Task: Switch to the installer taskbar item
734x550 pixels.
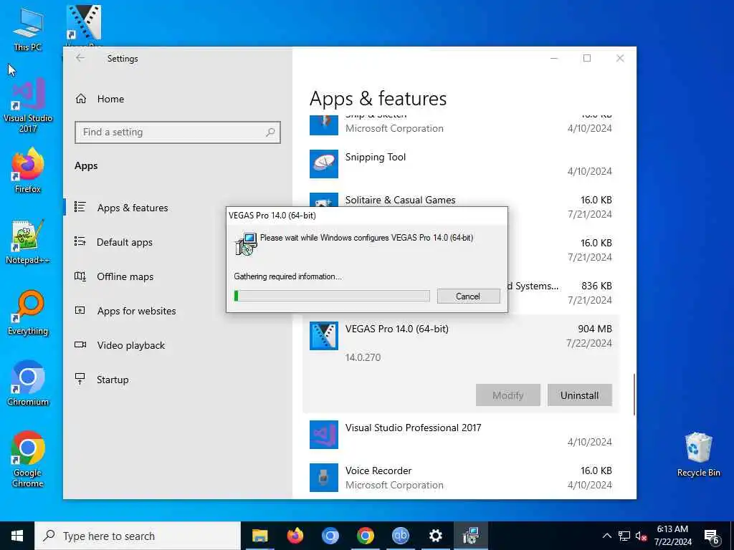Action: click(x=470, y=536)
